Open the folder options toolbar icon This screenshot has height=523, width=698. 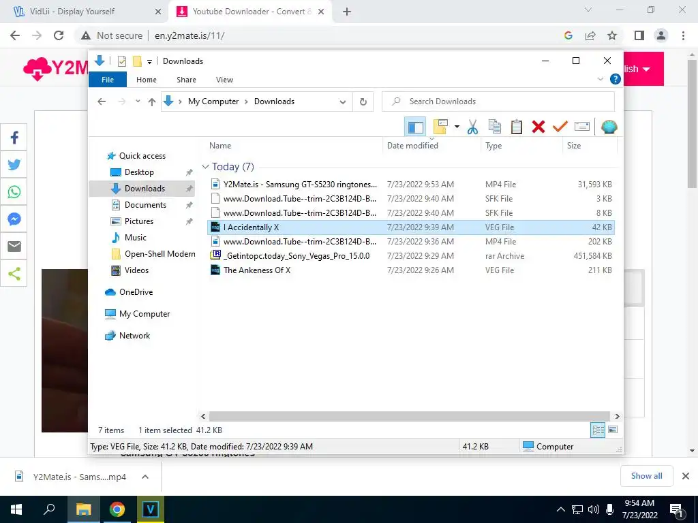point(440,127)
